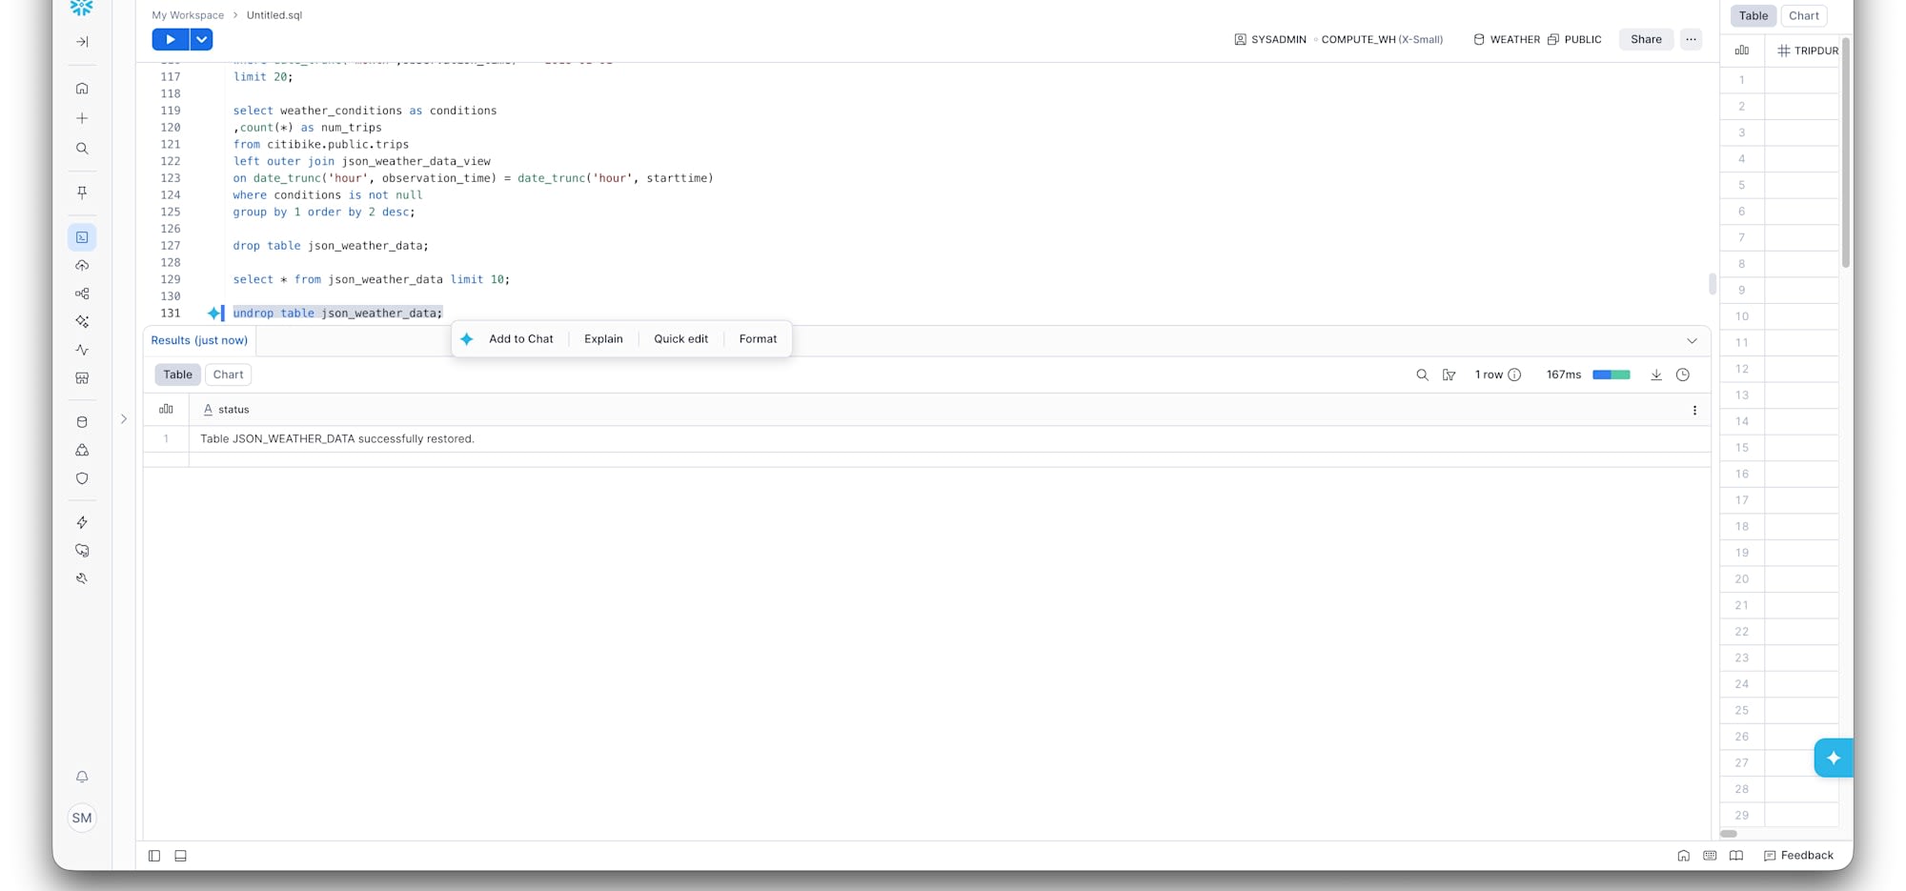
Task: Toggle the bottom panel layout icon
Action: click(x=180, y=856)
